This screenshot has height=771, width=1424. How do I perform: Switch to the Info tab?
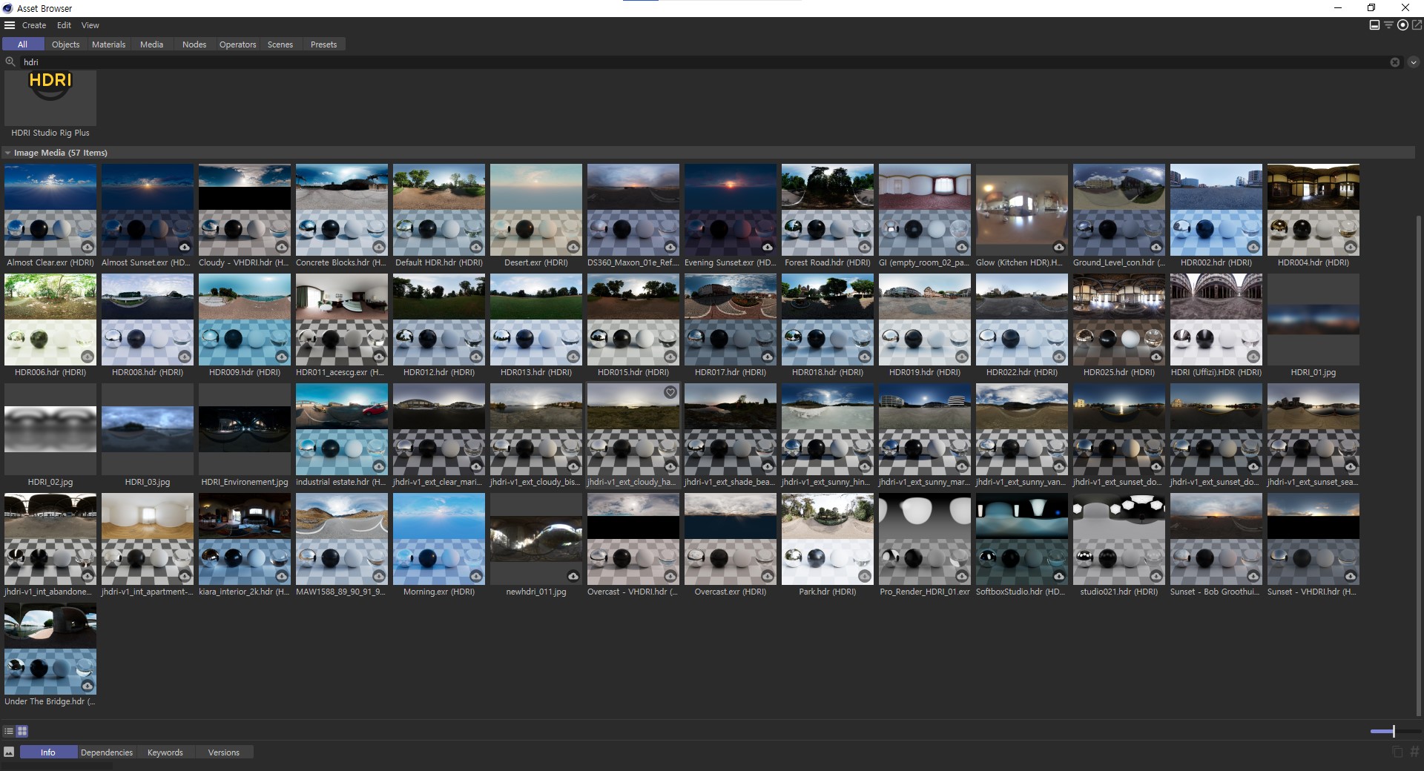click(48, 752)
